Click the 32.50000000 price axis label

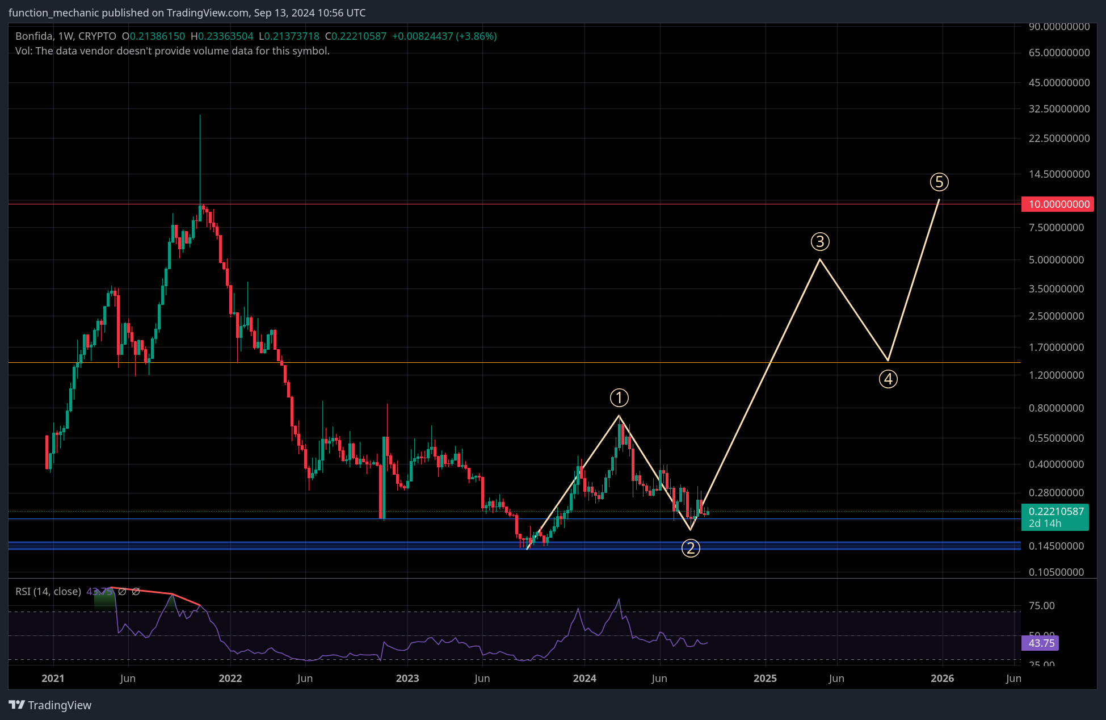[x=1059, y=109]
